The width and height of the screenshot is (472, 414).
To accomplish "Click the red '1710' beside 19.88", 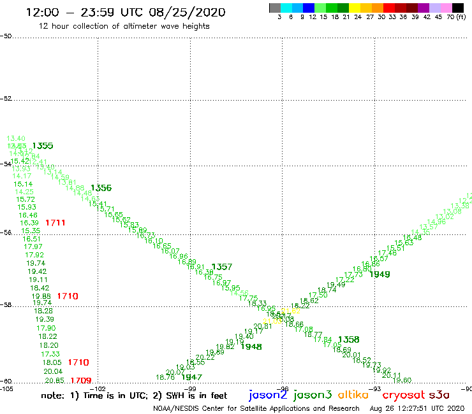I will [68, 296].
